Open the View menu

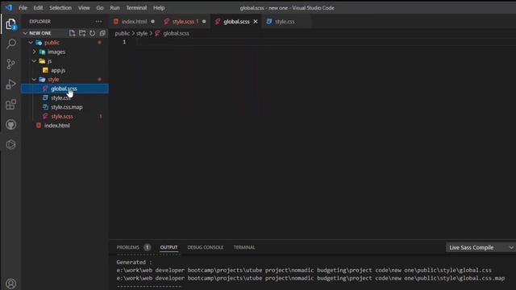point(84,8)
